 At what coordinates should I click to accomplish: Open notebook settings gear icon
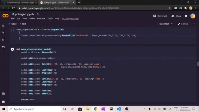click(x=186, y=16)
